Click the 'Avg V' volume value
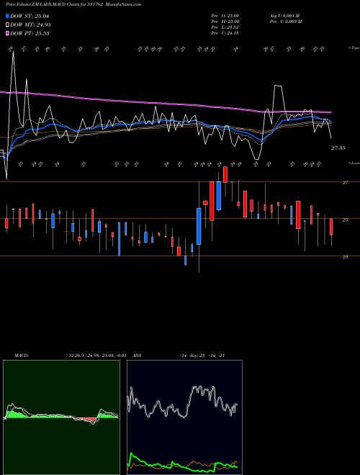Screen dimensions: 360x475 (x=285, y=16)
